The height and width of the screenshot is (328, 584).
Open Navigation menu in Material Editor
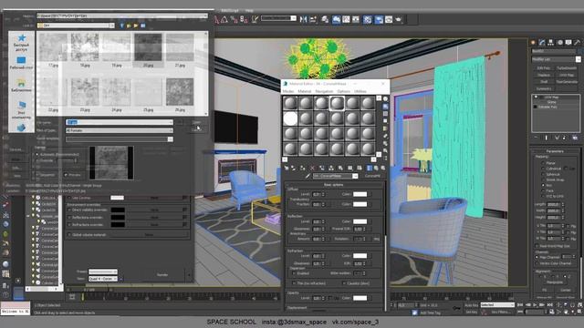coord(324,91)
